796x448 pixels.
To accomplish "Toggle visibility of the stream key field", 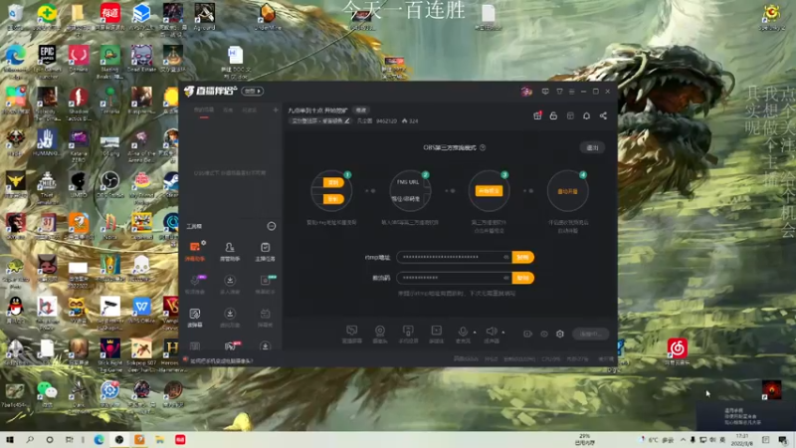I will click(506, 278).
